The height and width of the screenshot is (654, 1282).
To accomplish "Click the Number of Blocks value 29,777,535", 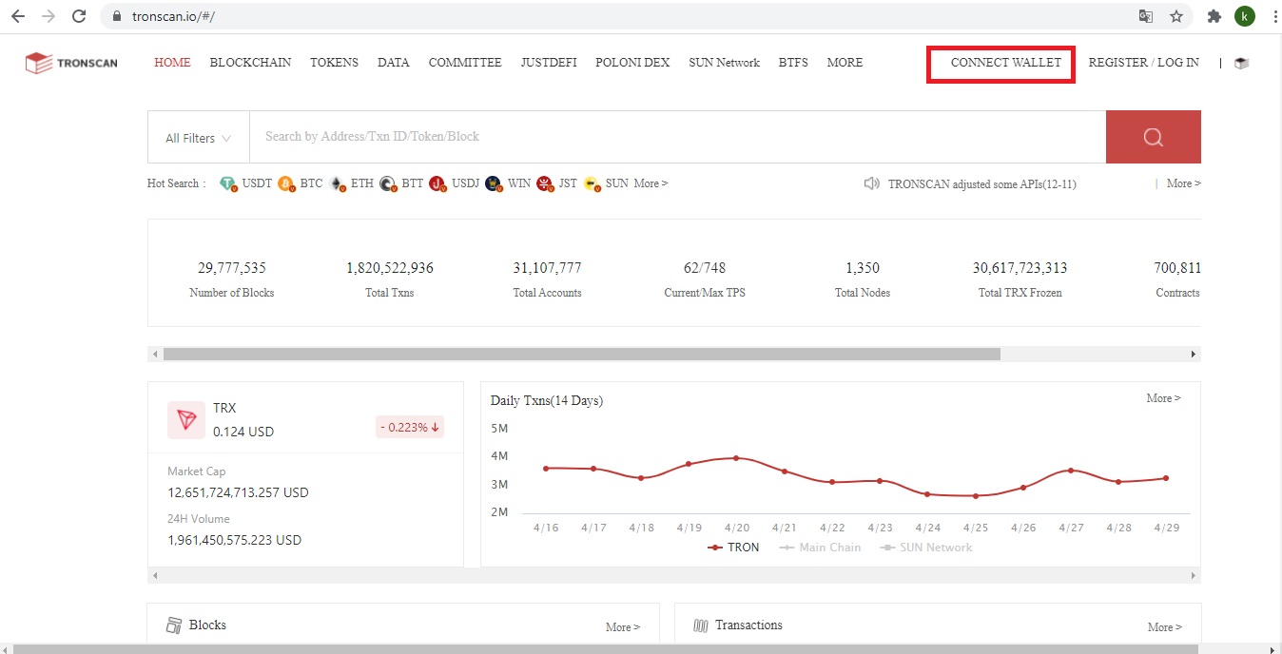I will tap(232, 268).
